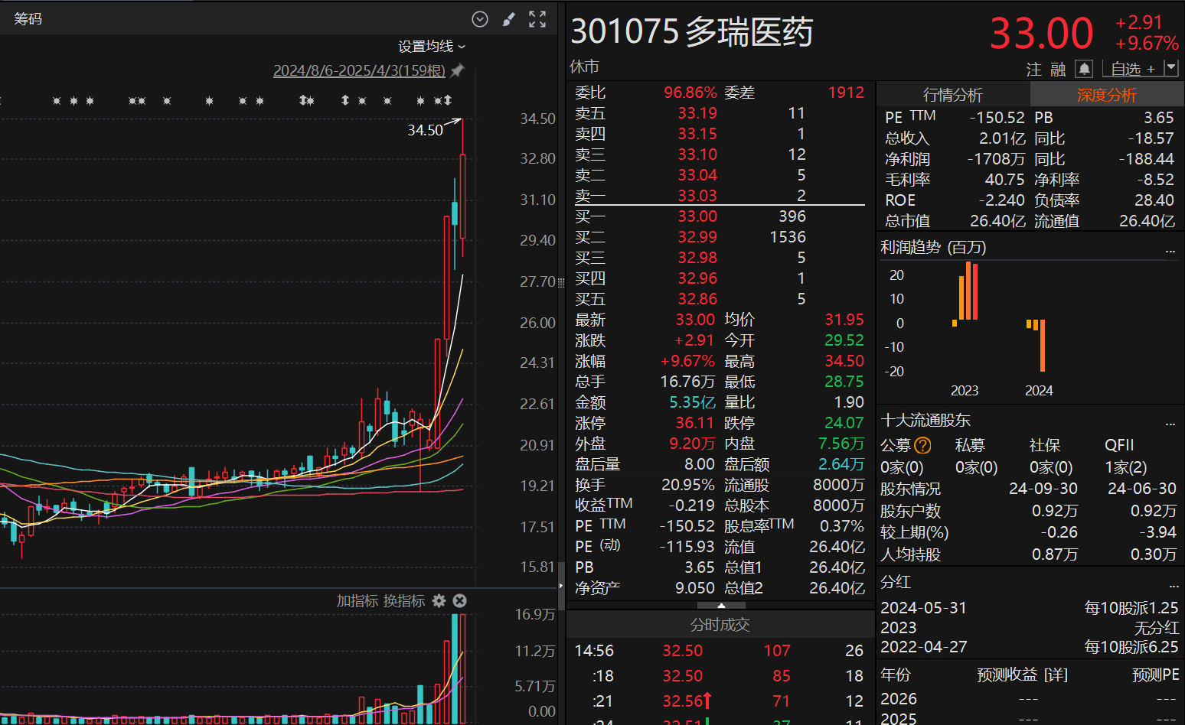Click the 融 margin trading marker
Screen dimensions: 1185x725
pos(1058,70)
